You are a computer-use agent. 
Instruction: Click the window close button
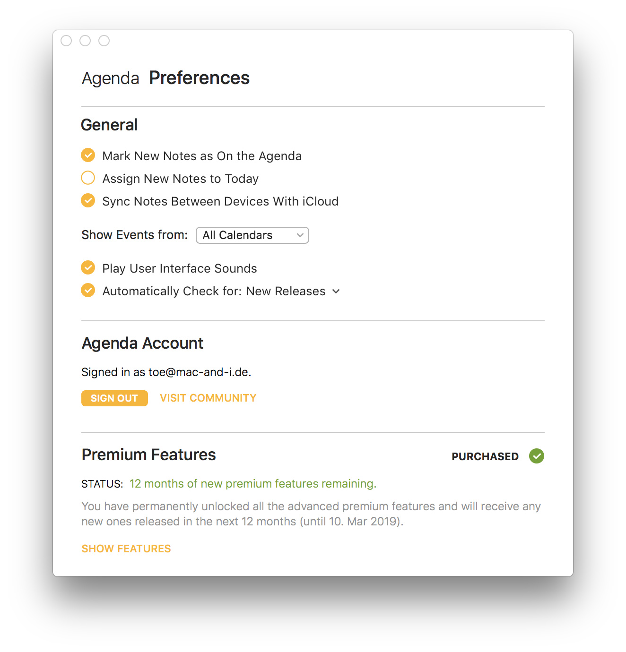66,41
